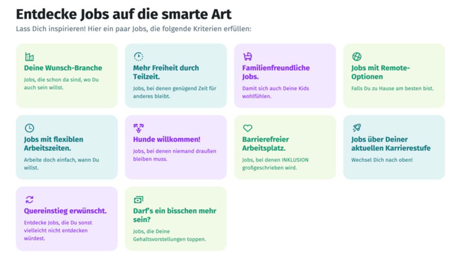Click the part-time clock icon
Screen dimensions: 471x265
click(x=138, y=57)
